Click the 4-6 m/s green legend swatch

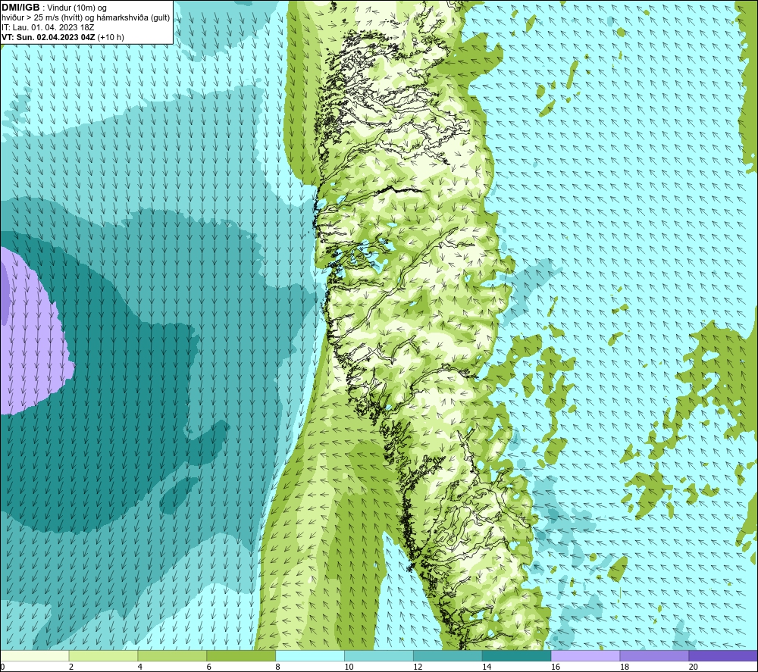[172, 655]
